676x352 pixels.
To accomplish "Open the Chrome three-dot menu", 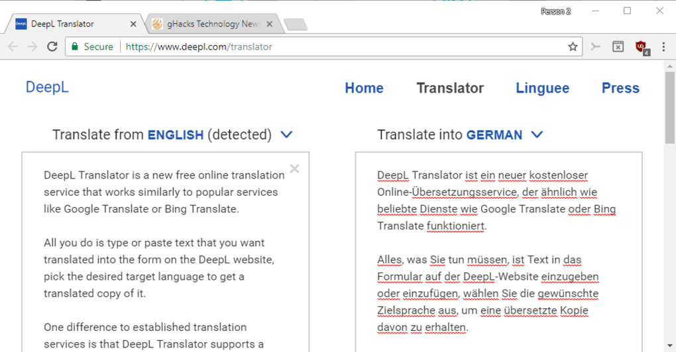I will tap(663, 47).
